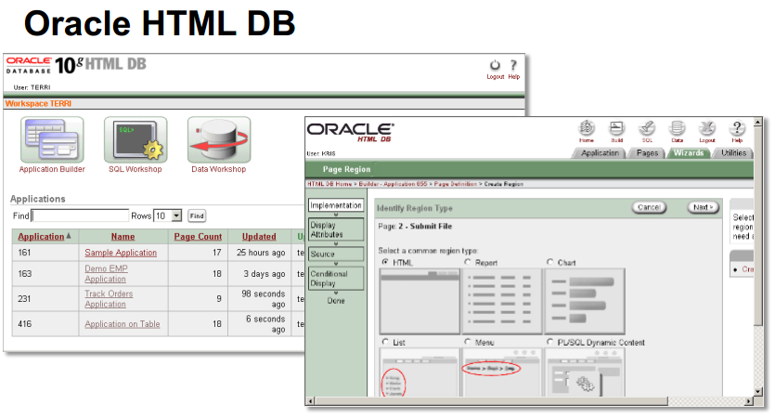Select the List region type radio button
The height and width of the screenshot is (418, 775).
385,342
